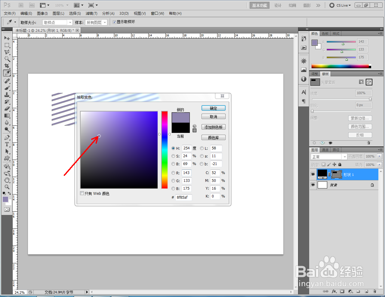Open the 填充 slider arrow

pyautogui.click(x=379, y=165)
